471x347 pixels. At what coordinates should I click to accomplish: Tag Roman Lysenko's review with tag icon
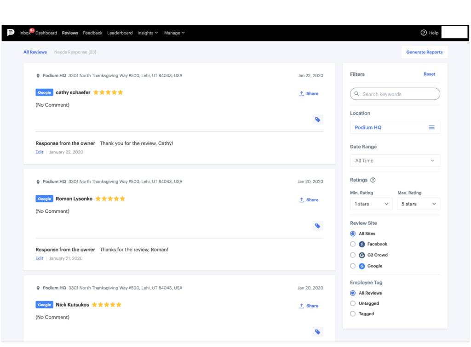pos(317,226)
